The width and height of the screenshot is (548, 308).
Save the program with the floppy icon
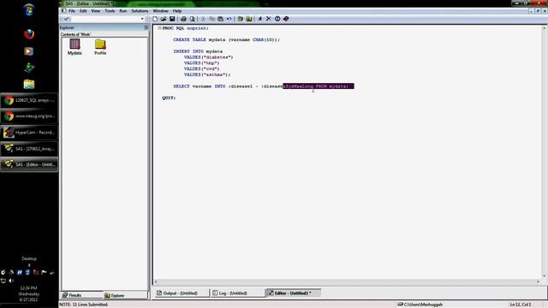click(x=172, y=19)
